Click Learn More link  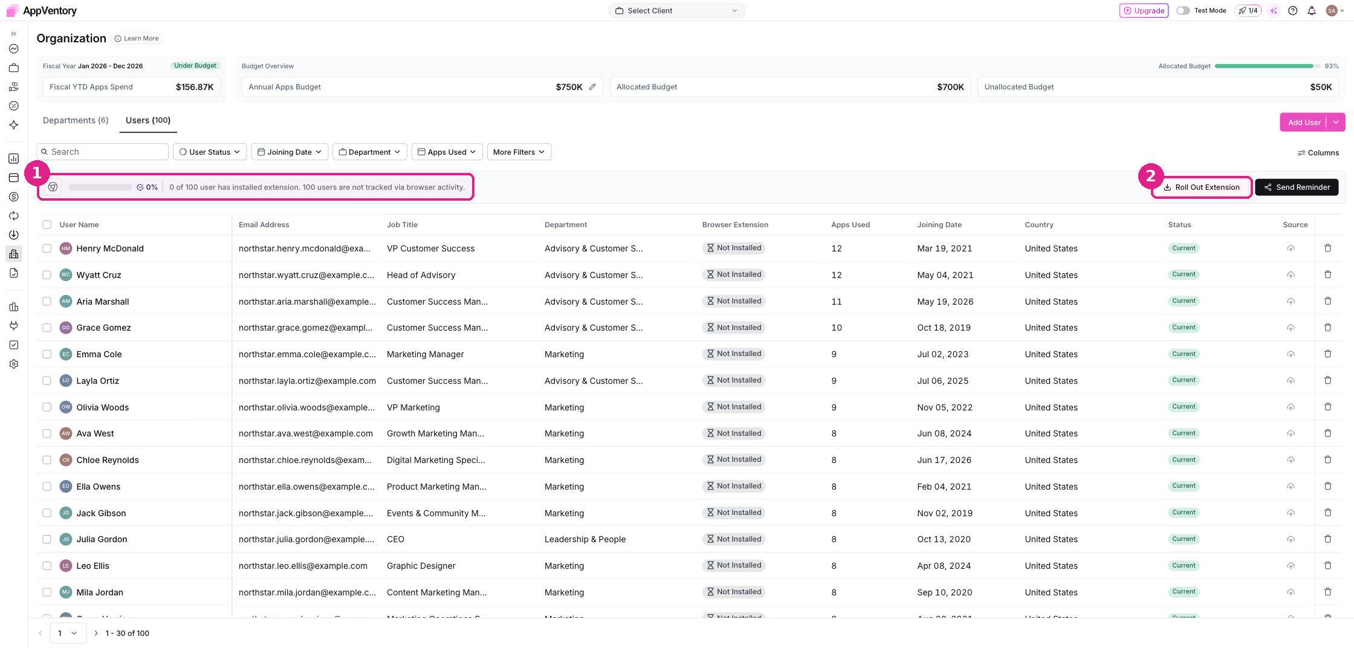(137, 38)
